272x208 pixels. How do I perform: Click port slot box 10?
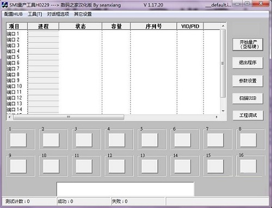tap(51, 166)
